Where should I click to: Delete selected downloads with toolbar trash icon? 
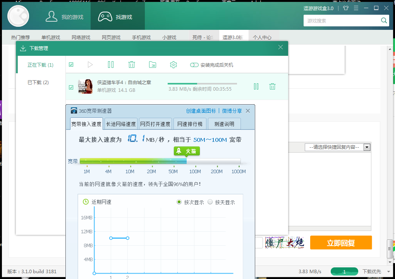(132, 65)
